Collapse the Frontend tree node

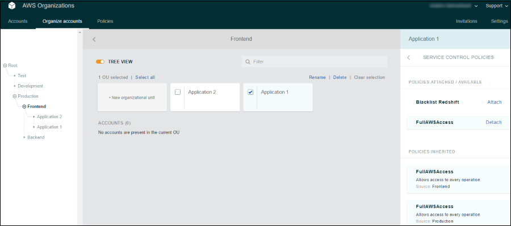[24, 106]
